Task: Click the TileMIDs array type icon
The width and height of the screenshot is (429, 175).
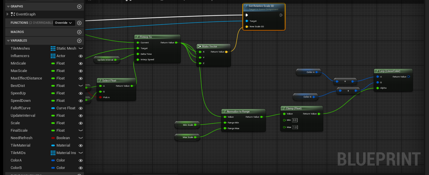Action: click(x=53, y=153)
